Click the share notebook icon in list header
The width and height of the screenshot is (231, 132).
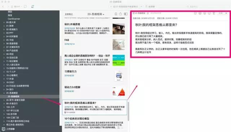pos(121,14)
